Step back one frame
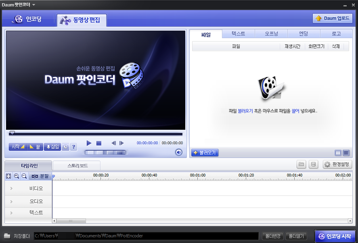The width and height of the screenshot is (358, 243). coord(114,143)
